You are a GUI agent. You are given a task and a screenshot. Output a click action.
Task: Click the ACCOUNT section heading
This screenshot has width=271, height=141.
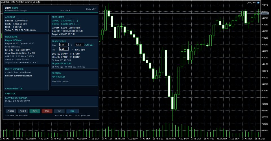(x=10, y=17)
